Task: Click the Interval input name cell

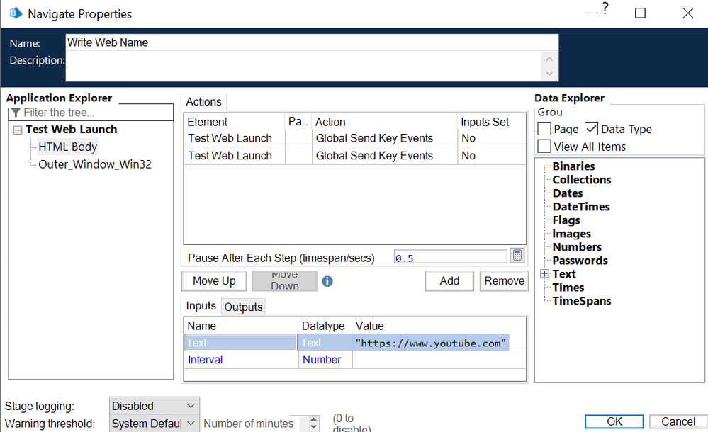Action: pyautogui.click(x=241, y=360)
